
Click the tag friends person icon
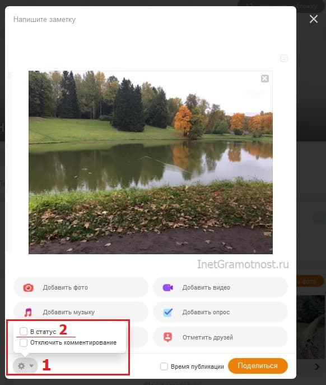point(167,337)
